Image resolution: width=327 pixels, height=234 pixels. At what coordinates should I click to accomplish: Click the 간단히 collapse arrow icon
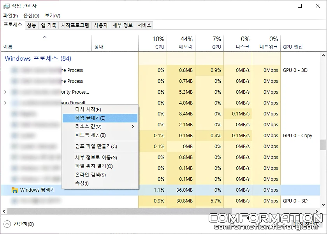click(x=7, y=224)
